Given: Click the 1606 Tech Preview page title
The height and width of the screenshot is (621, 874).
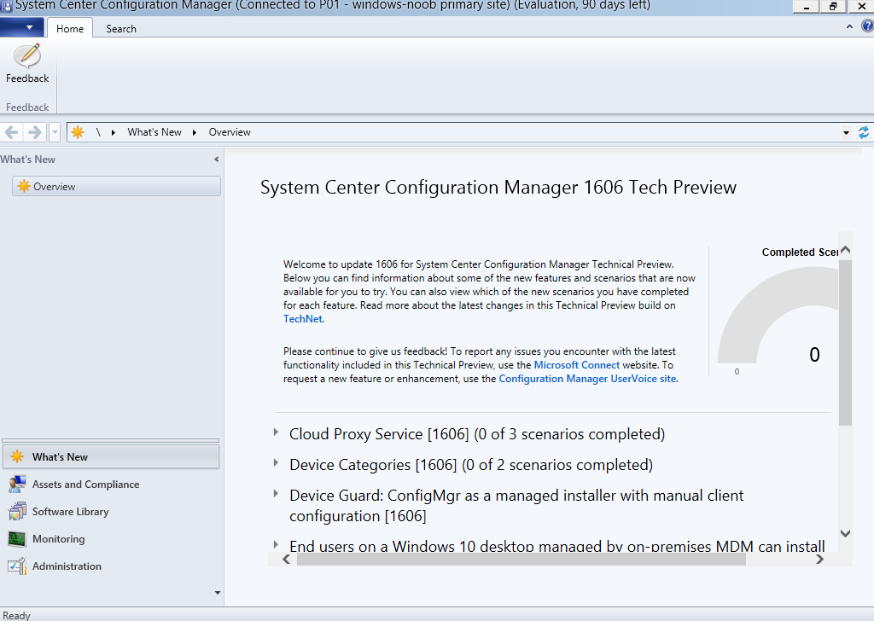Looking at the screenshot, I should [498, 187].
